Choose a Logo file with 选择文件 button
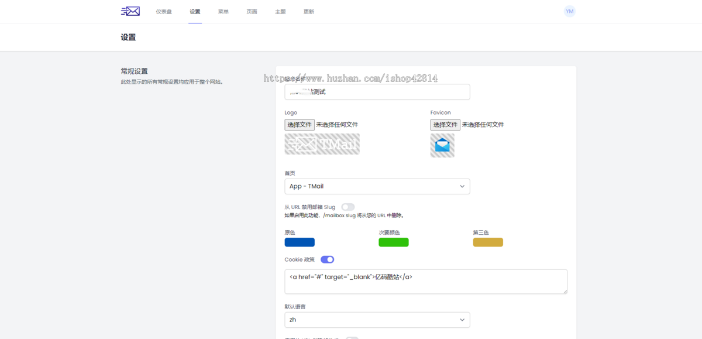This screenshot has width=702, height=339. click(300, 125)
